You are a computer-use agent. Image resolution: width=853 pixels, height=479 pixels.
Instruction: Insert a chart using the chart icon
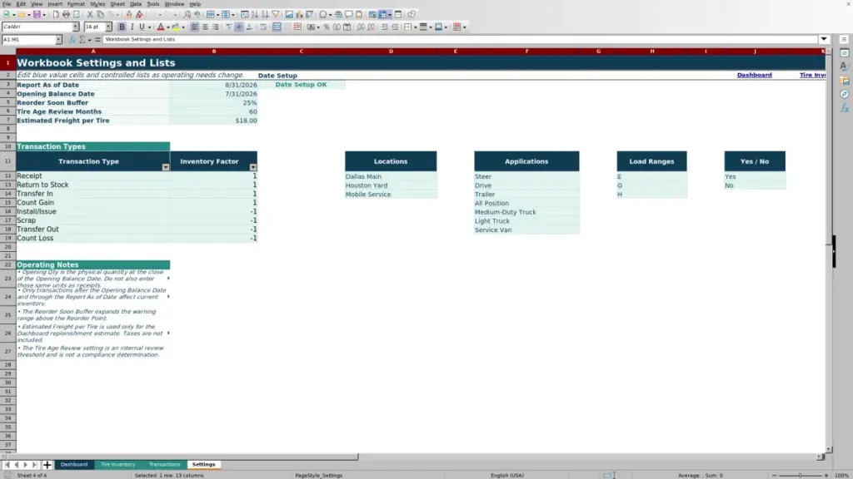pyautogui.click(x=299, y=15)
